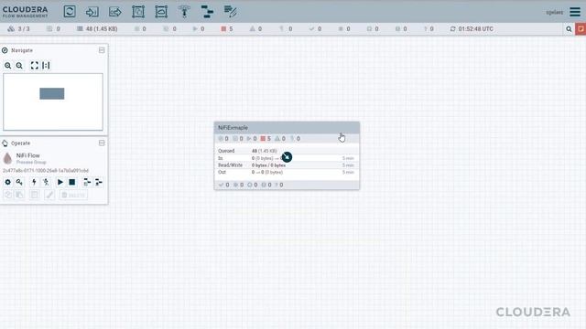Click the NiFi Flow name in Operate panel
This screenshot has height=329, width=586.
[x=27, y=155]
